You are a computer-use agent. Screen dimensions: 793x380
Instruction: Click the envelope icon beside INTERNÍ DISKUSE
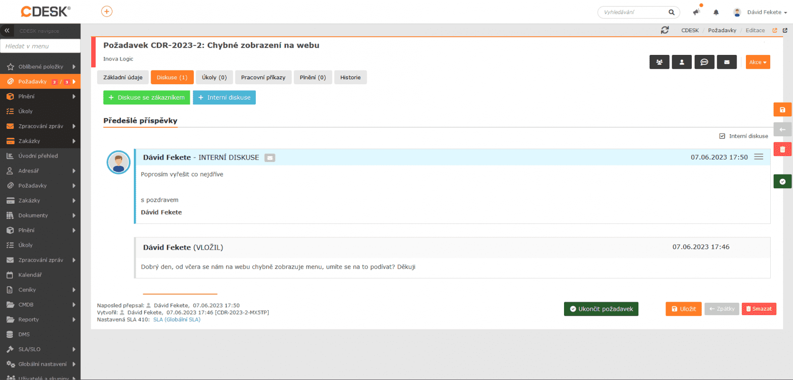[270, 158]
